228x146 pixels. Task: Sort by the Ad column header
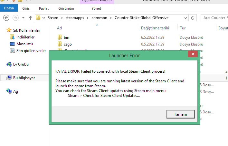point(59,28)
